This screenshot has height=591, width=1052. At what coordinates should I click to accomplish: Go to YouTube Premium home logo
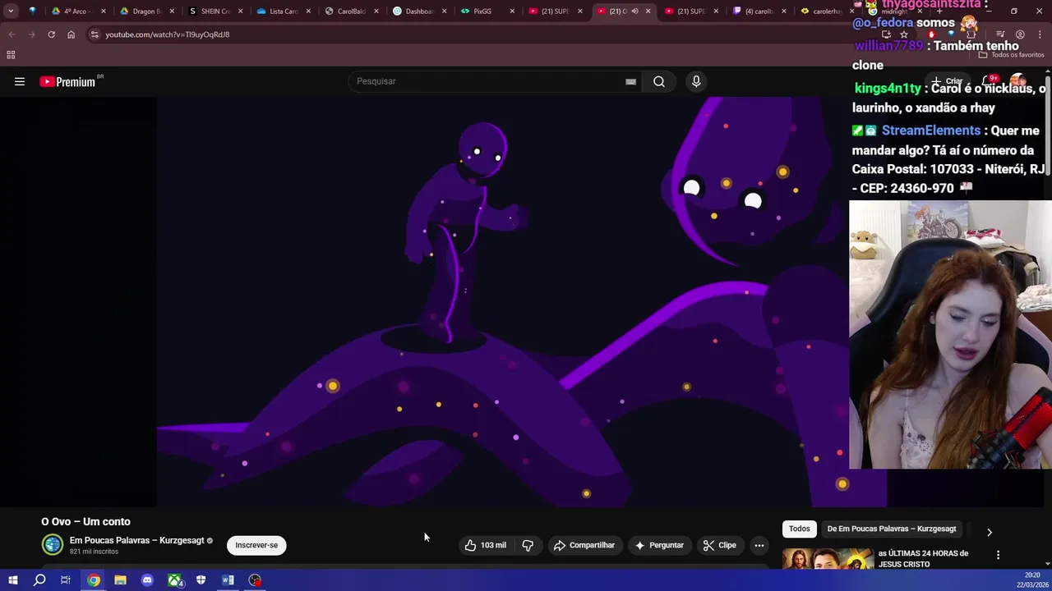click(67, 81)
